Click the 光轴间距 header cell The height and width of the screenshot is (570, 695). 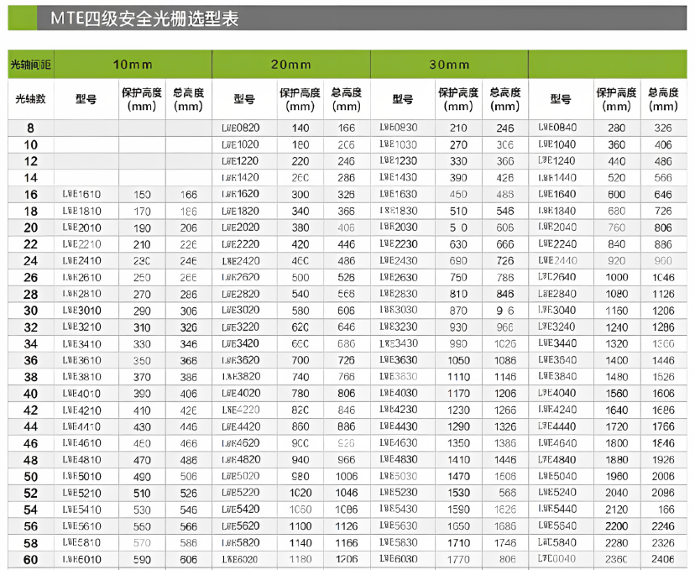[x=30, y=65]
